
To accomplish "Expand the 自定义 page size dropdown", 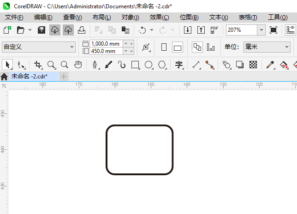I will pos(72,47).
